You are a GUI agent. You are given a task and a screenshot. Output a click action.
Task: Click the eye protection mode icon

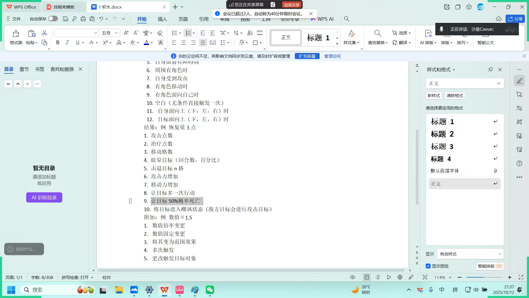pyautogui.click(x=353, y=277)
